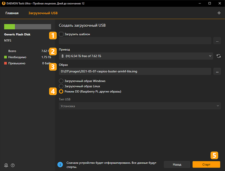Browse for image file with ellipsis button
Screen dimensions: 225x171
coord(217,71)
